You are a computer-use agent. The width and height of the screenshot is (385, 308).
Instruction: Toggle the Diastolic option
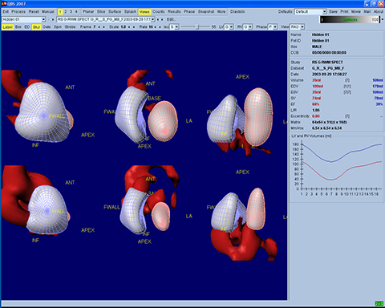tap(237, 12)
